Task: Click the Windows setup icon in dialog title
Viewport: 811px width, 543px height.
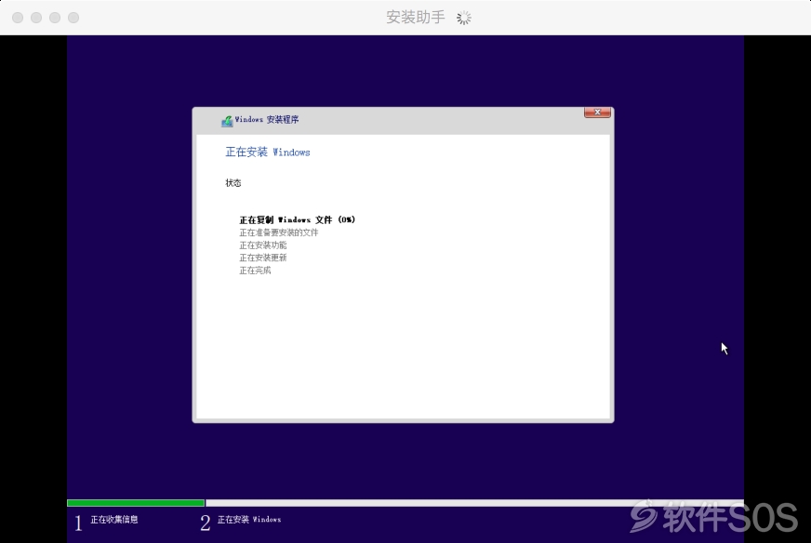Action: click(227, 121)
